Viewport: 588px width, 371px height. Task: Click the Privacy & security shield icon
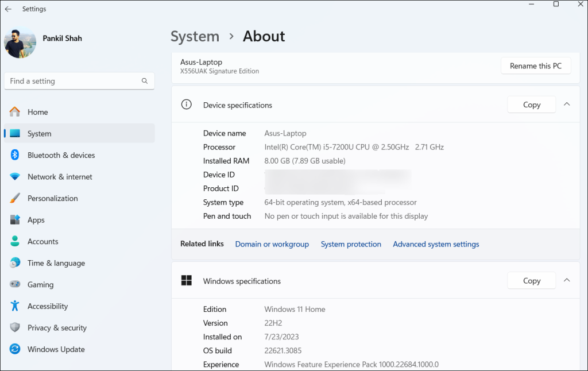pos(15,328)
